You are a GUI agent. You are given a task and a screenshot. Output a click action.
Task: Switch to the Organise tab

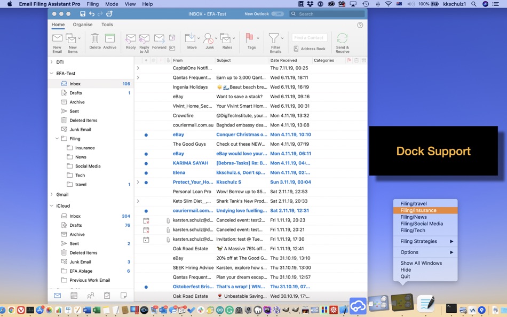(x=82, y=25)
